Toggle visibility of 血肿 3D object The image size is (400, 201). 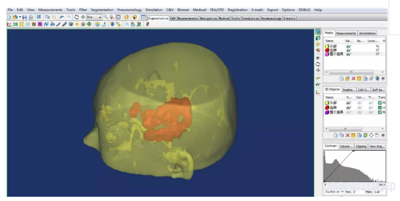(349, 108)
